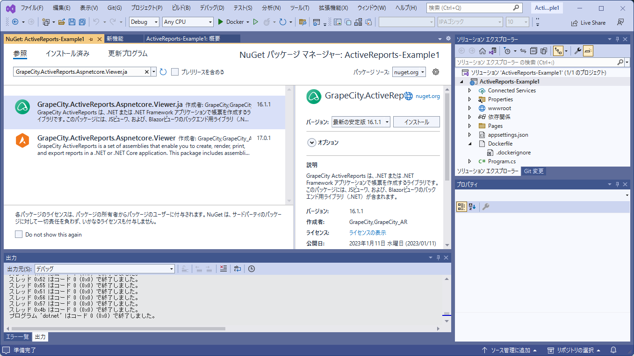This screenshot has height=356, width=634.
Task: Open the Any CPU platform dropdown
Action: (x=188, y=22)
